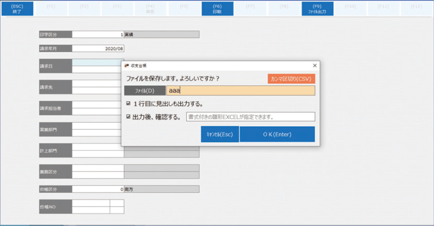
Task: Click the highlighted 請求日 input field
Action: (97, 62)
